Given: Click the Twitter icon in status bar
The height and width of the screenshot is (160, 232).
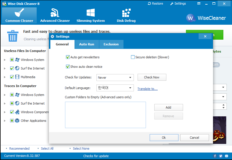Looking at the screenshot, I should pyautogui.click(x=221, y=156).
